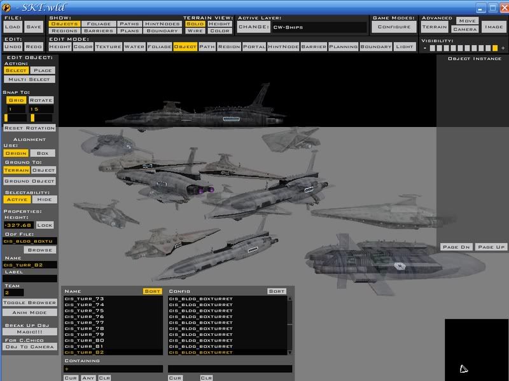This screenshot has width=509, height=381.
Task: Click the yellow visibility slider segment
Action: pyautogui.click(x=495, y=48)
